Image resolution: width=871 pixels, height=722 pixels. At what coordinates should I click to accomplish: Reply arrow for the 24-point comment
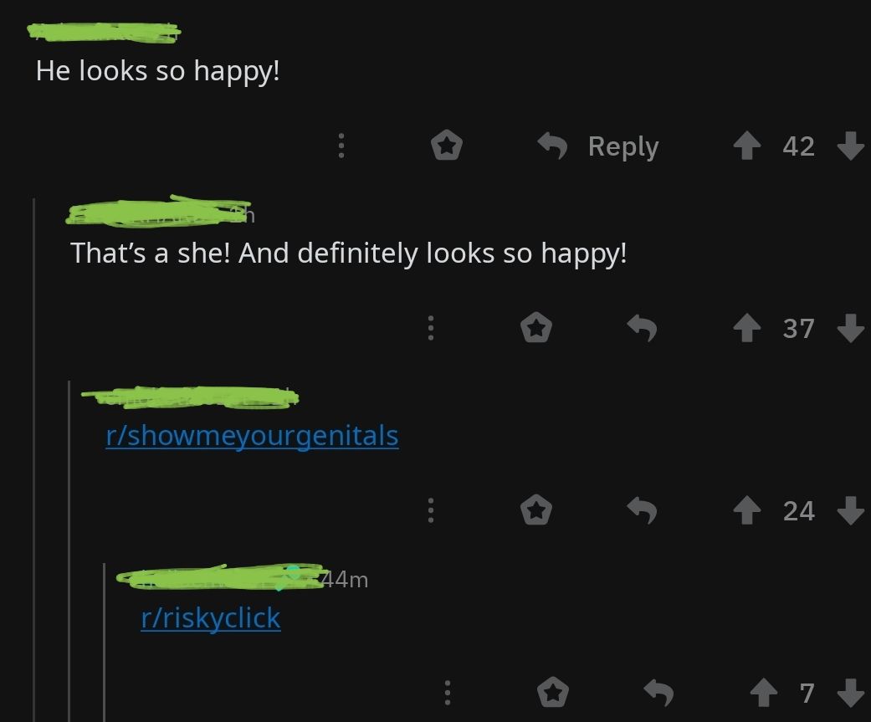click(642, 509)
